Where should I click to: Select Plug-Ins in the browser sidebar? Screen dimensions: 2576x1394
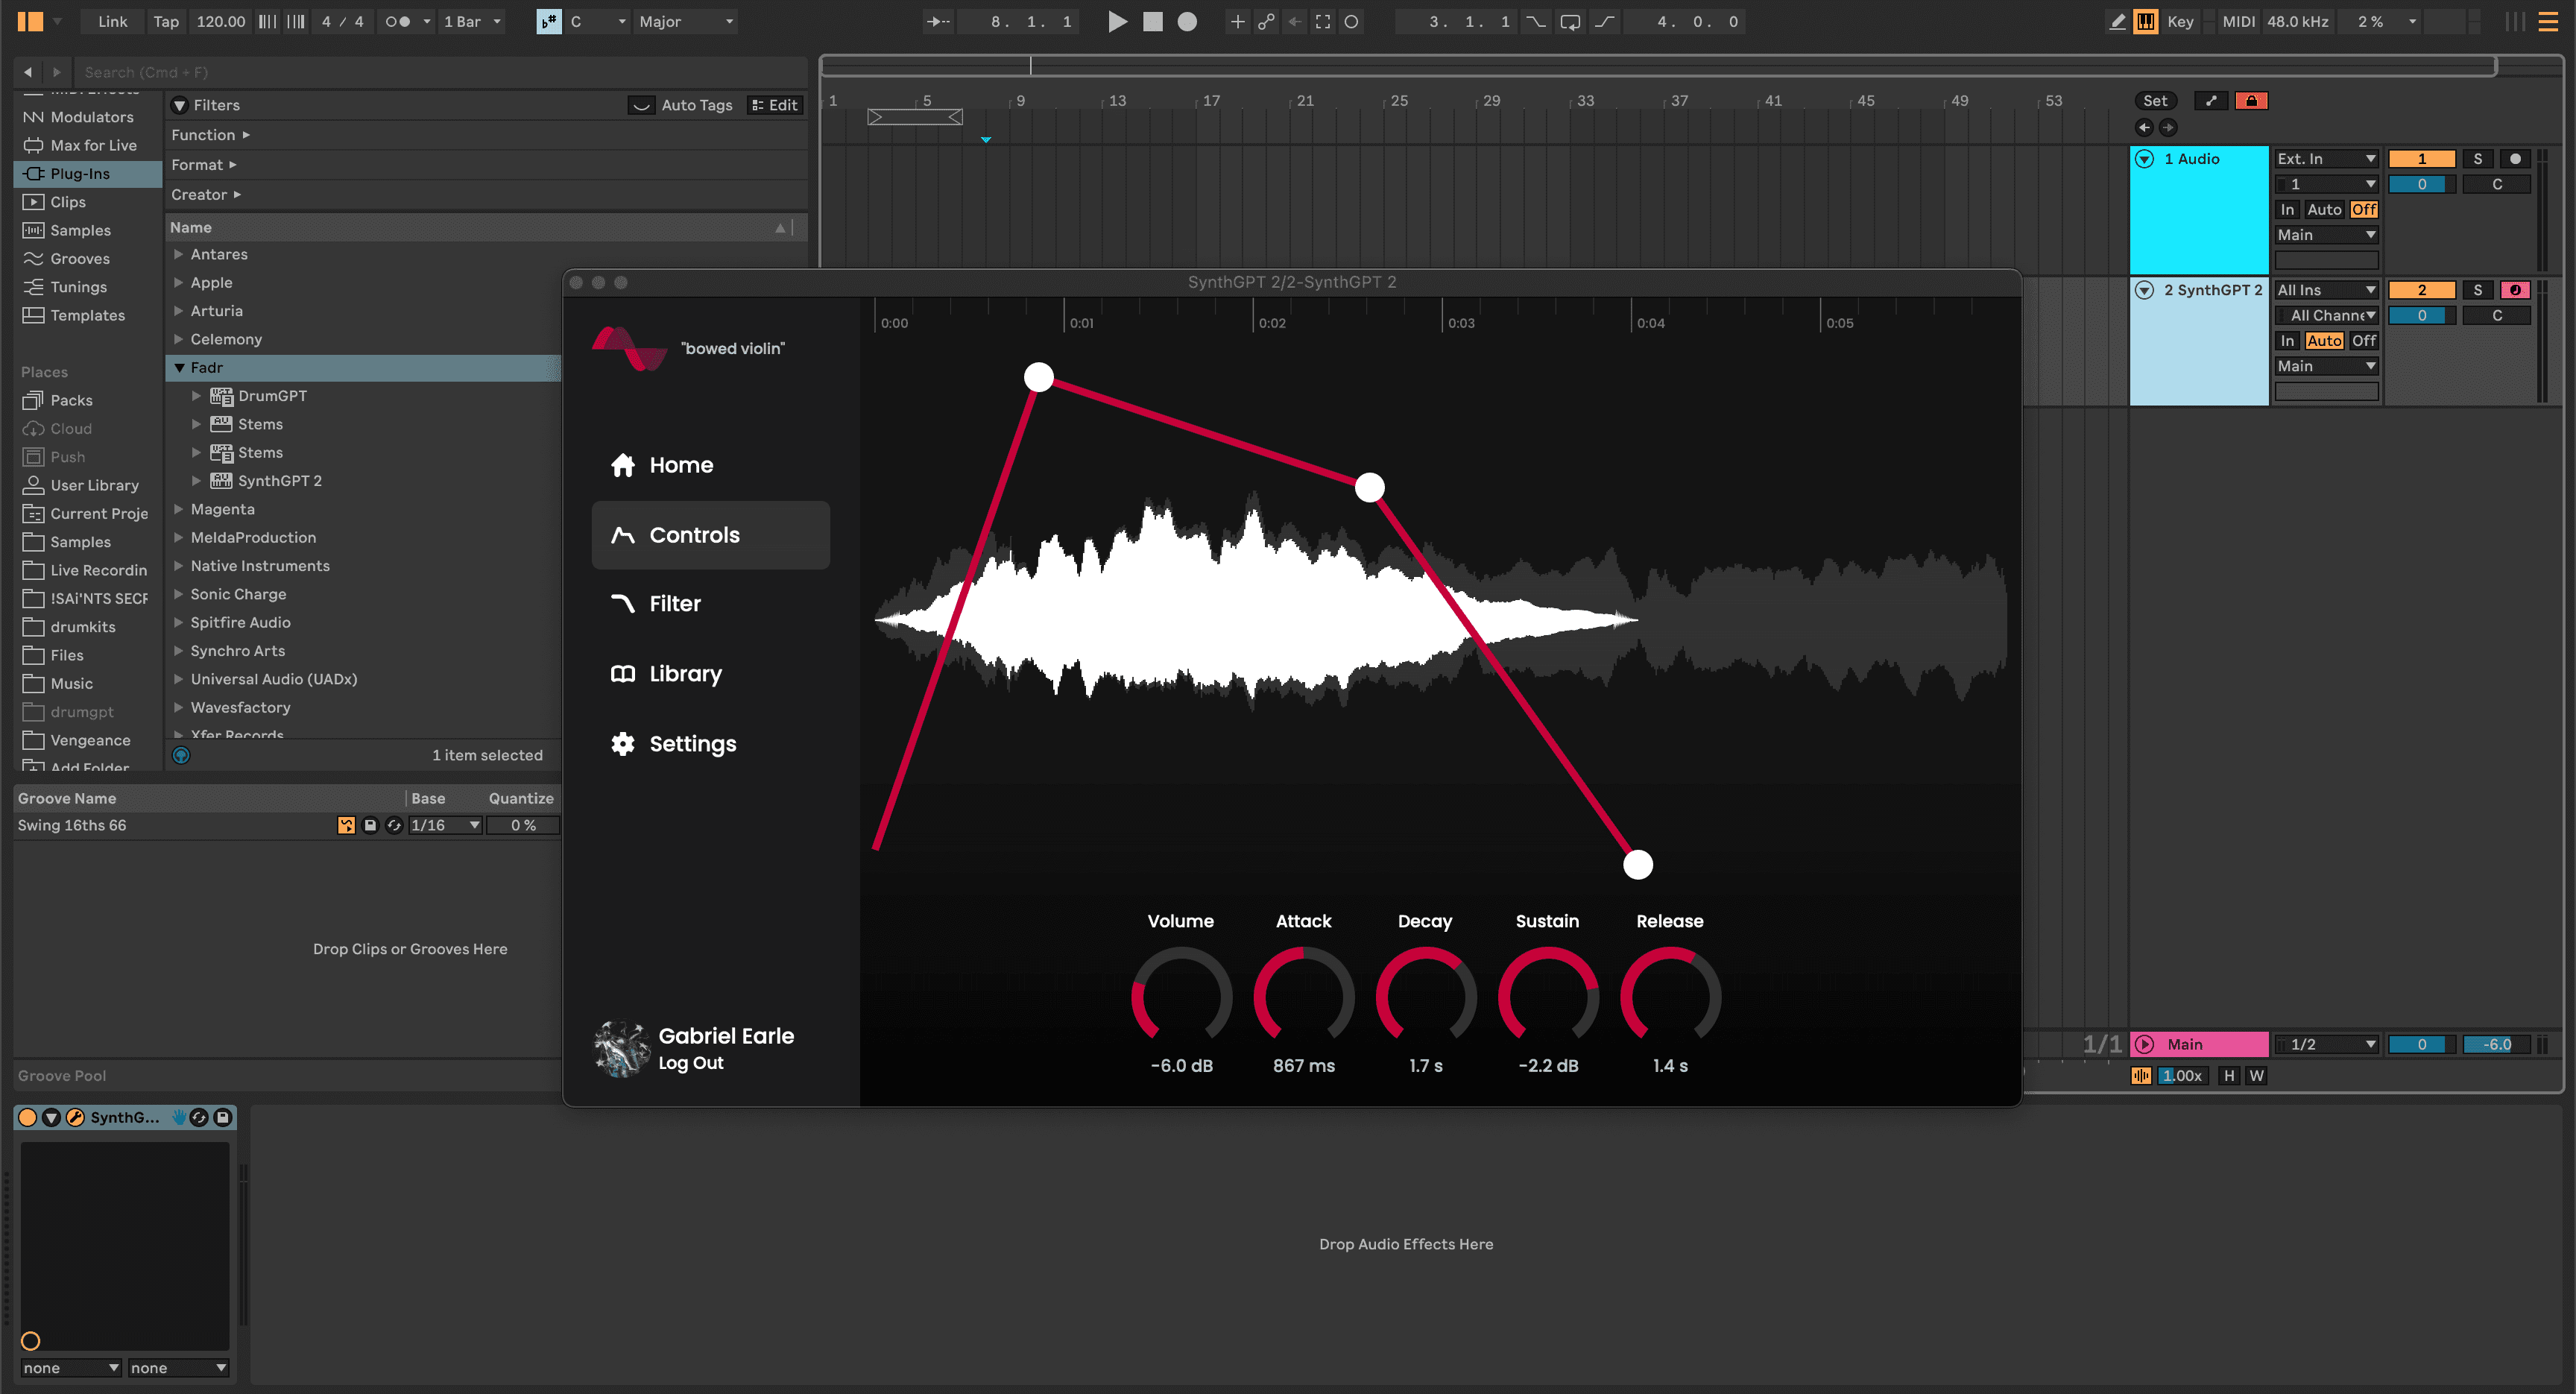80,173
